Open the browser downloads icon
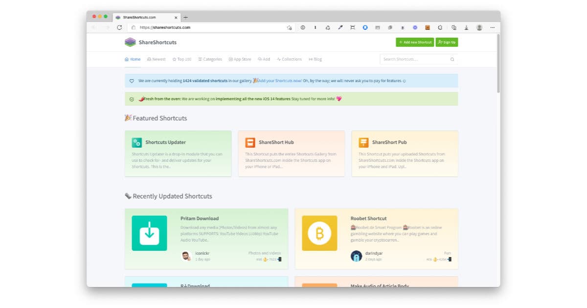 click(x=466, y=27)
